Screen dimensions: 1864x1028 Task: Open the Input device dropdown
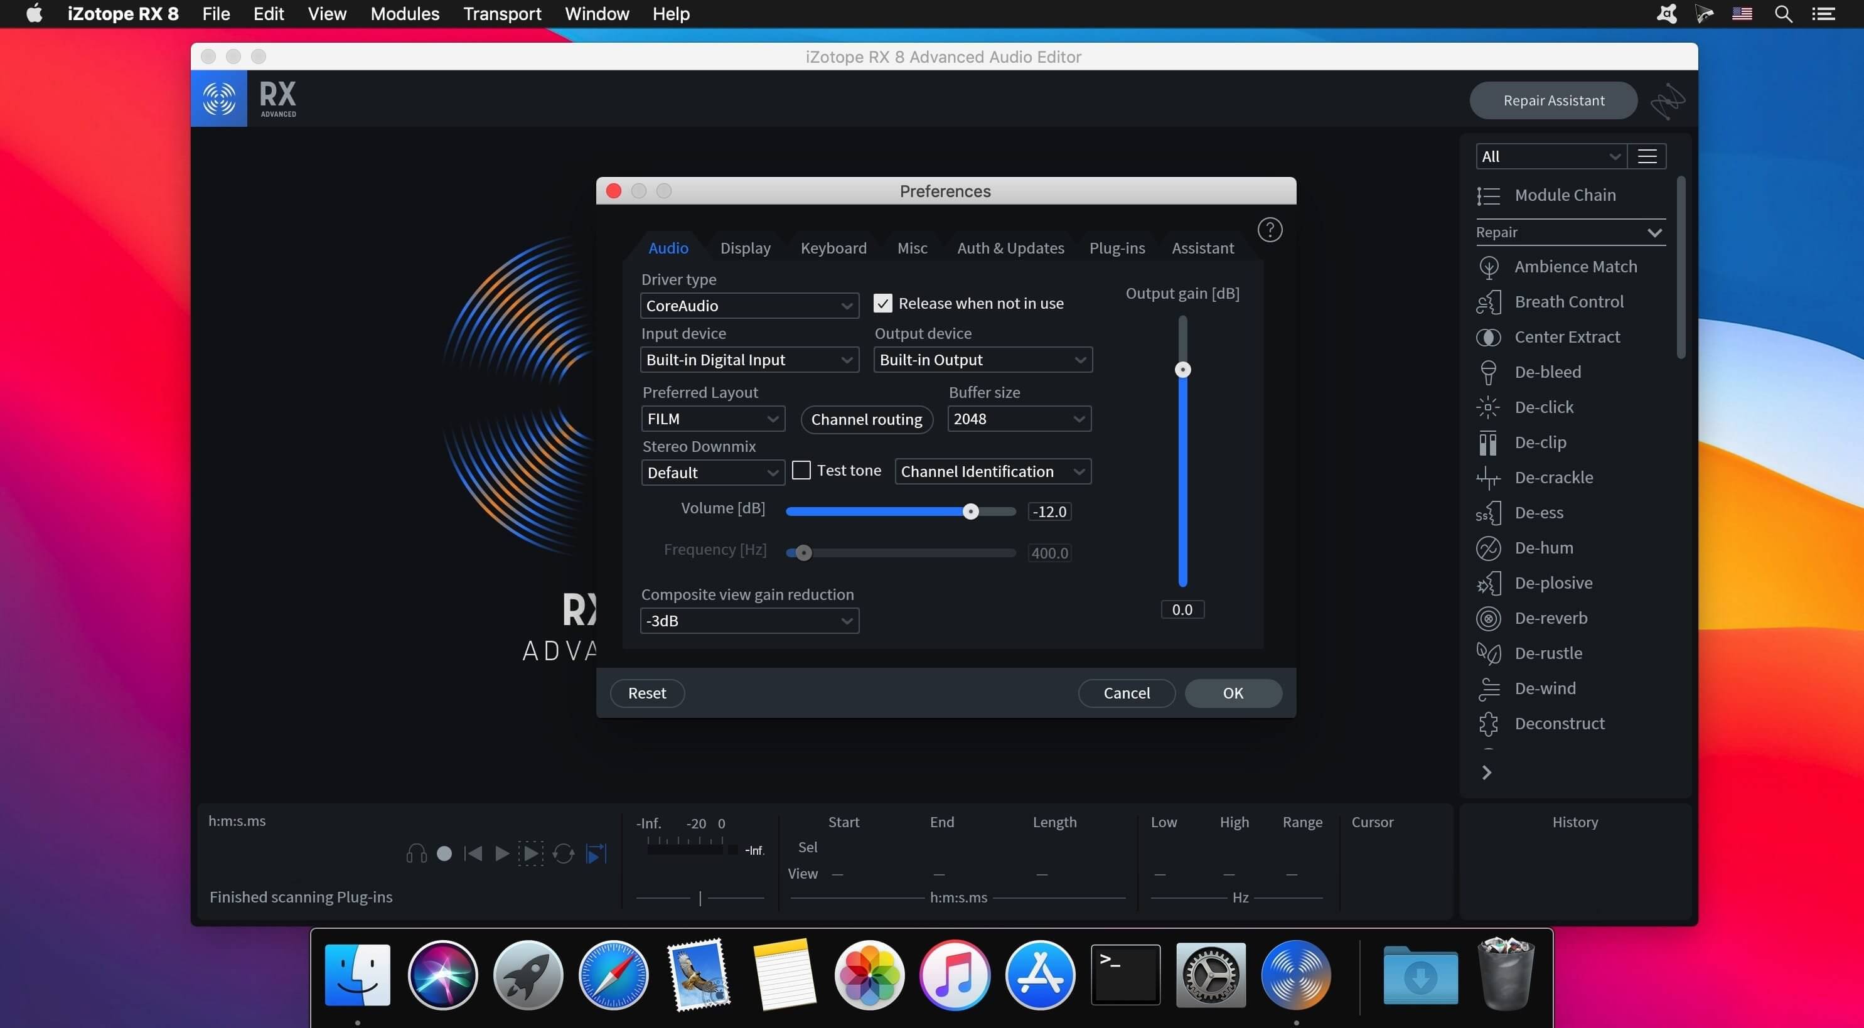pyautogui.click(x=749, y=360)
